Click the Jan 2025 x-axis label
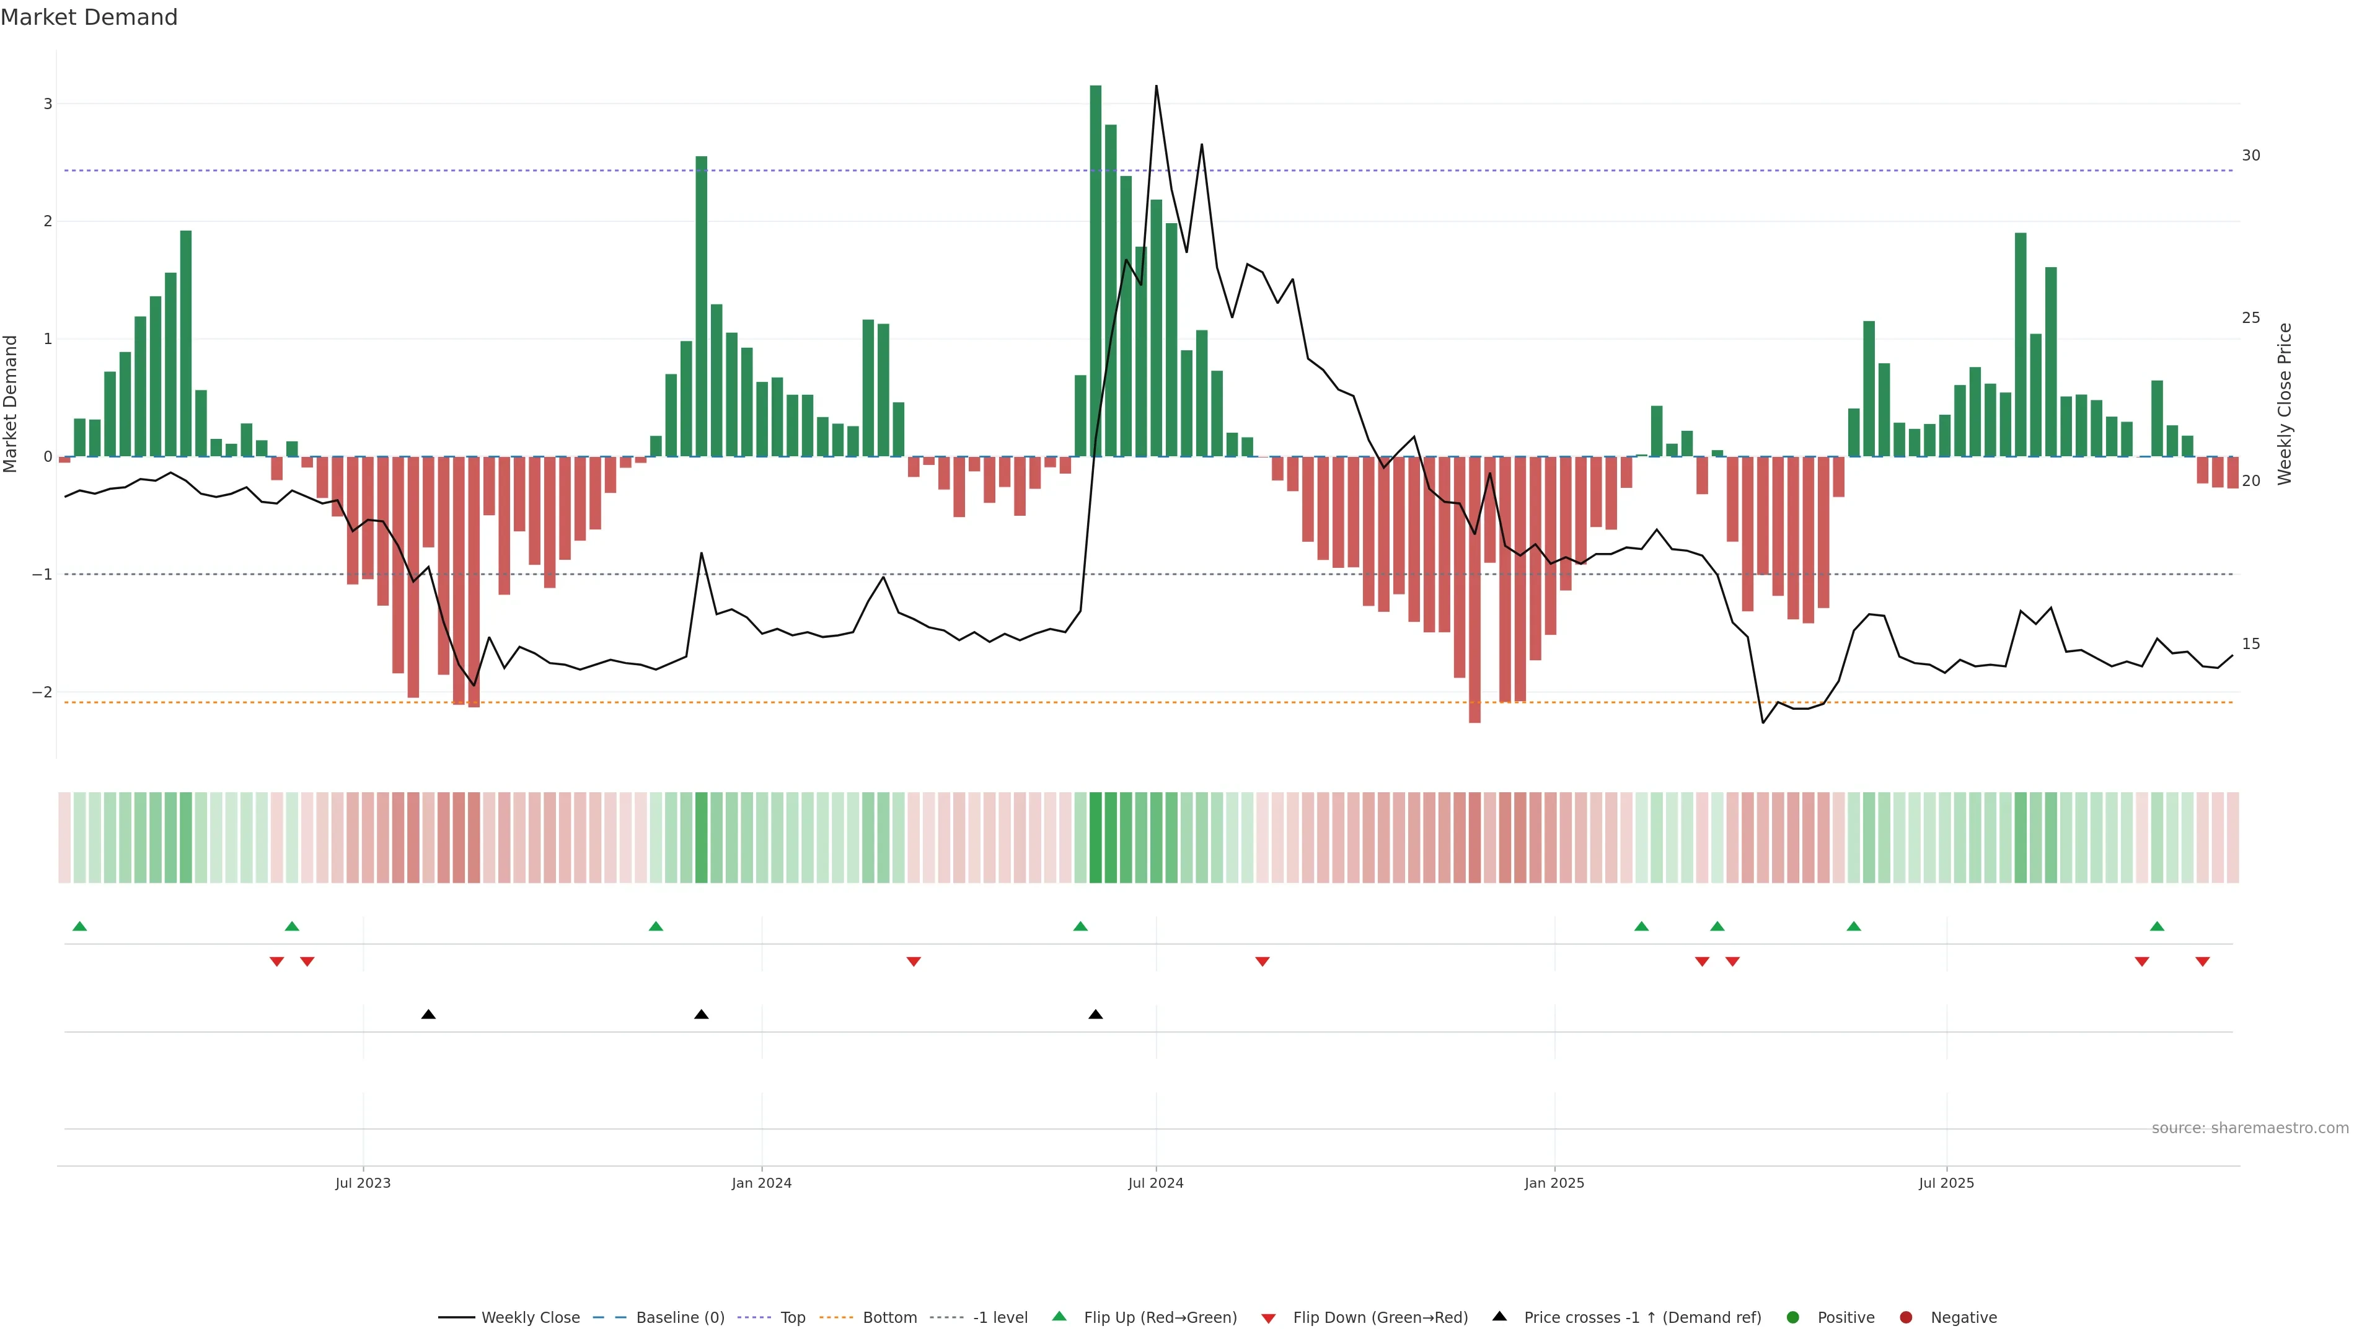 1554,1183
